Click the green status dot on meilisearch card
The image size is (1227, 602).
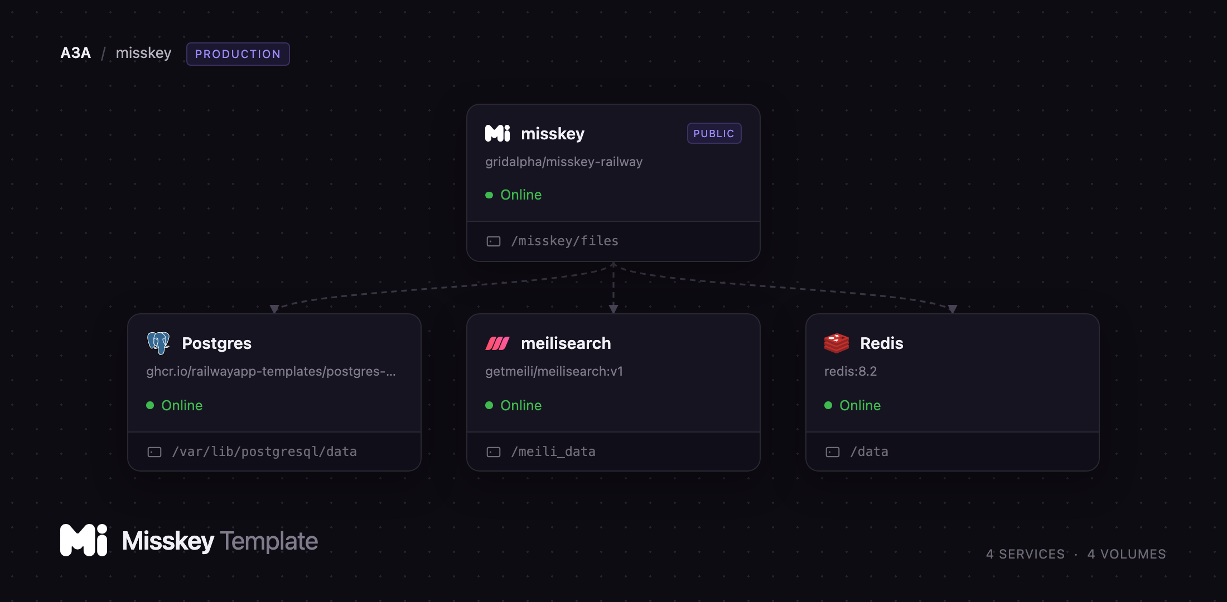pos(489,405)
